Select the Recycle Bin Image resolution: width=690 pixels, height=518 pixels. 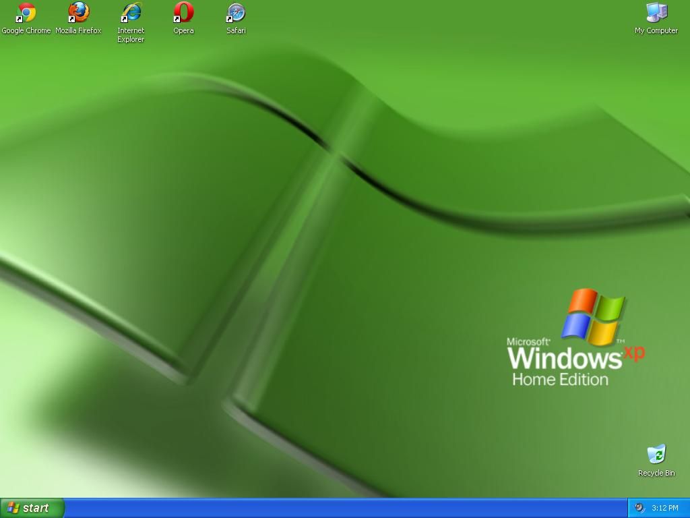point(655,453)
